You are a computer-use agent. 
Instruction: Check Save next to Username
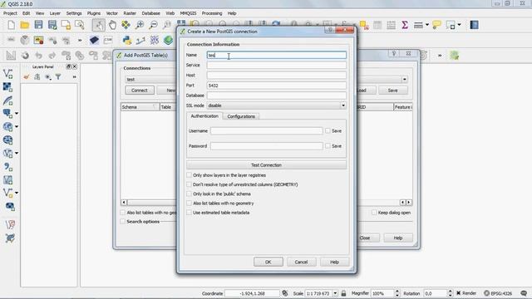pos(328,130)
